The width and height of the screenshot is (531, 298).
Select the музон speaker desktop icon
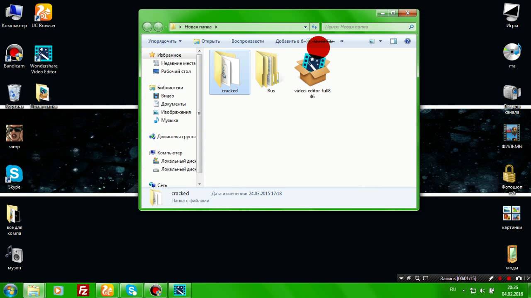tap(14, 258)
